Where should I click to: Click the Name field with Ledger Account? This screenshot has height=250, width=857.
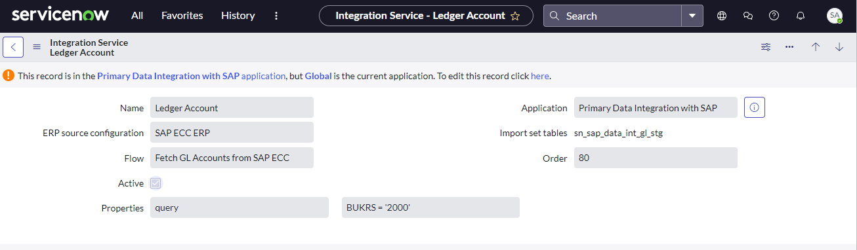[232, 108]
